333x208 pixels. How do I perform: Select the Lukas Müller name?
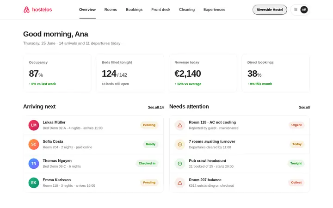click(54, 122)
